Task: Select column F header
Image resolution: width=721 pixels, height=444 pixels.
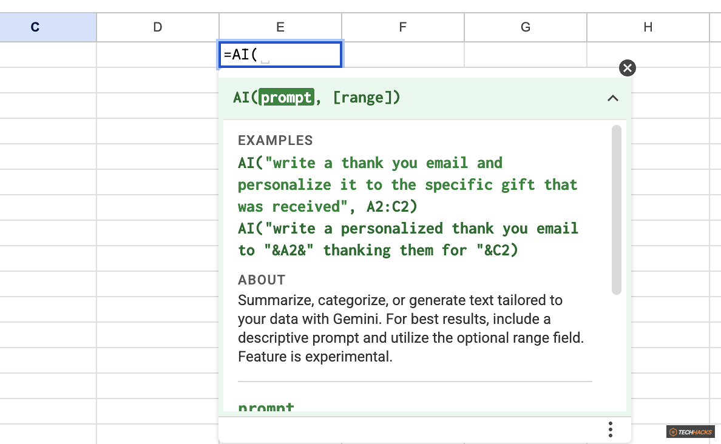Action: click(x=402, y=27)
